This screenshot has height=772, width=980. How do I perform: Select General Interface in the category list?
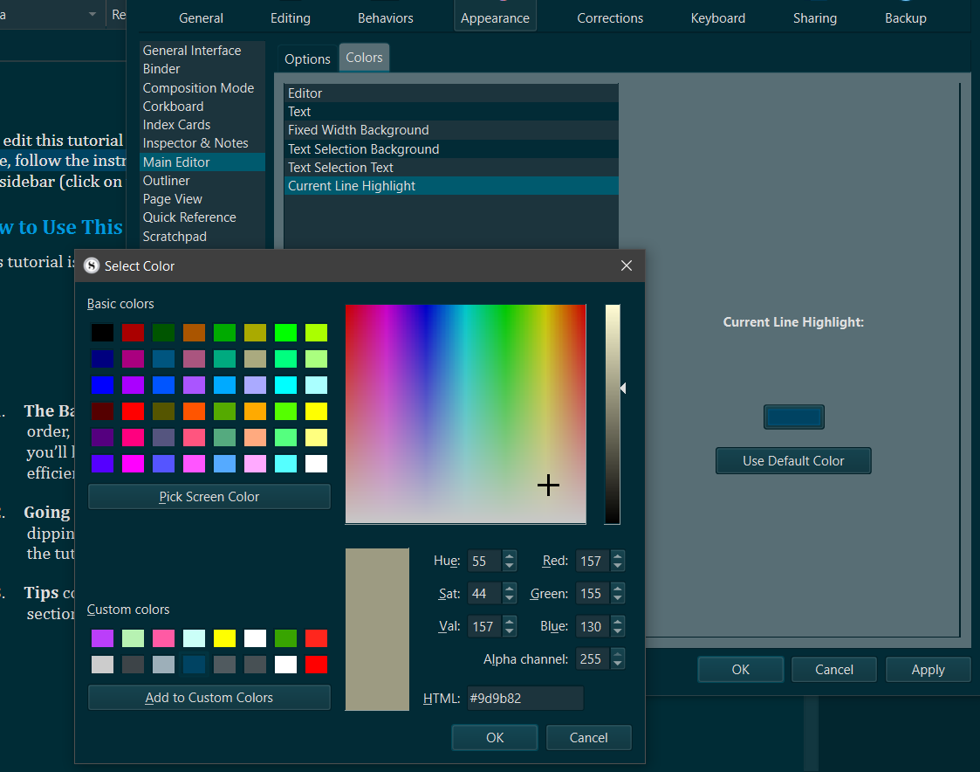pyautogui.click(x=202, y=51)
